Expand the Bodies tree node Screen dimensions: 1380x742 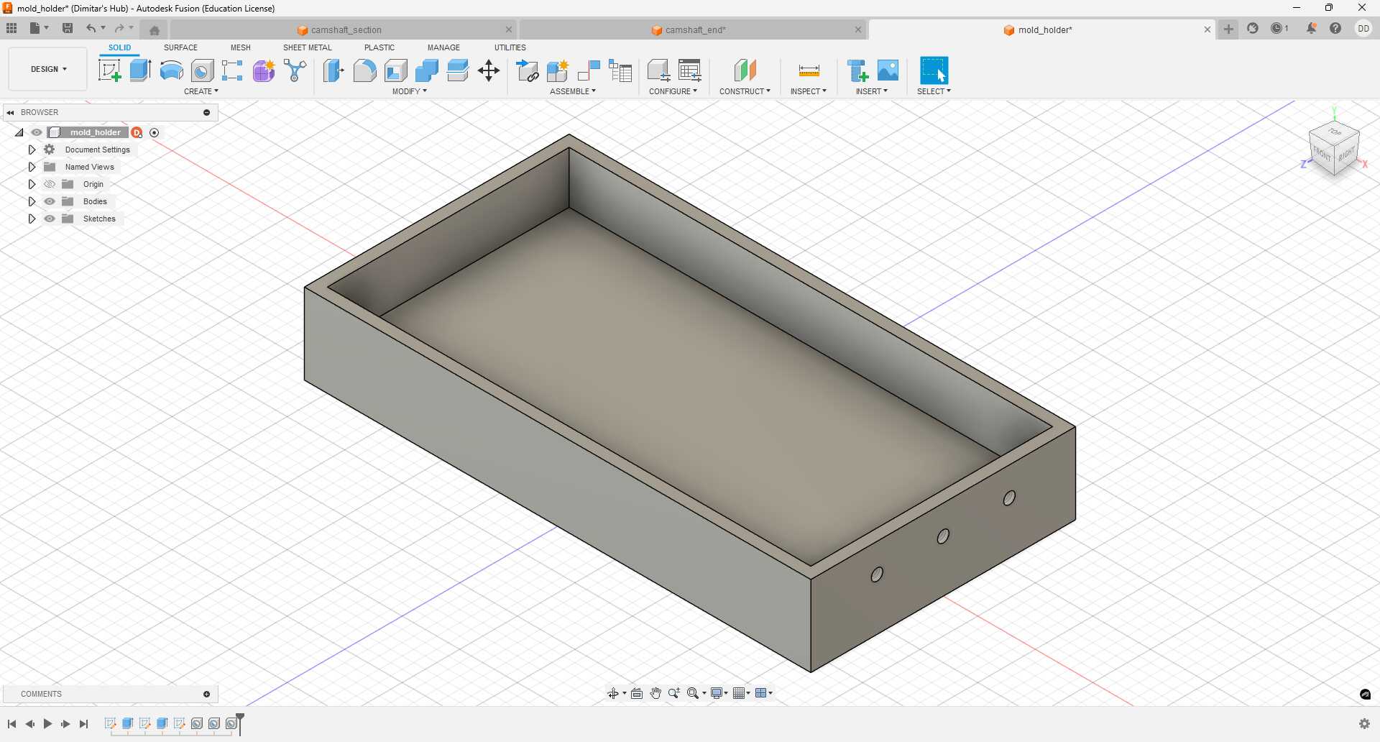[32, 201]
